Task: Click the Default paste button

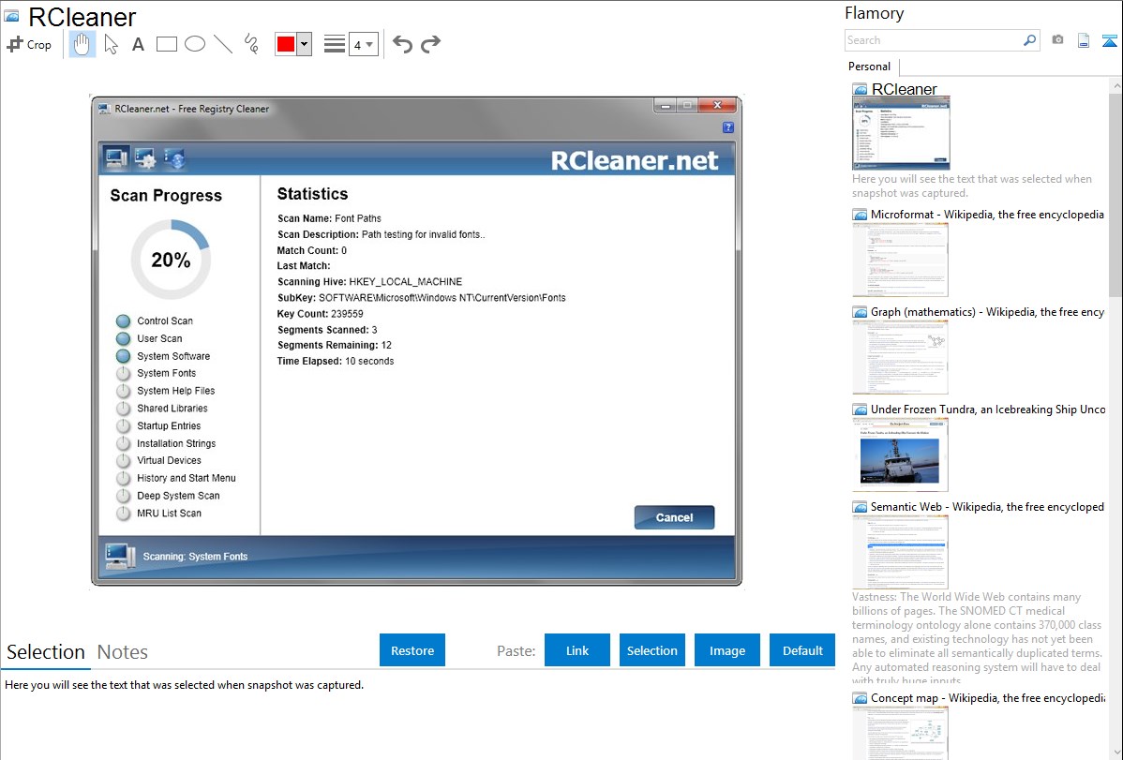Action: coord(802,649)
